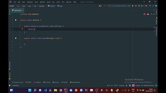Click the Vehicle class breadcrumb
This screenshot has width=166, height=93.
[51, 6]
